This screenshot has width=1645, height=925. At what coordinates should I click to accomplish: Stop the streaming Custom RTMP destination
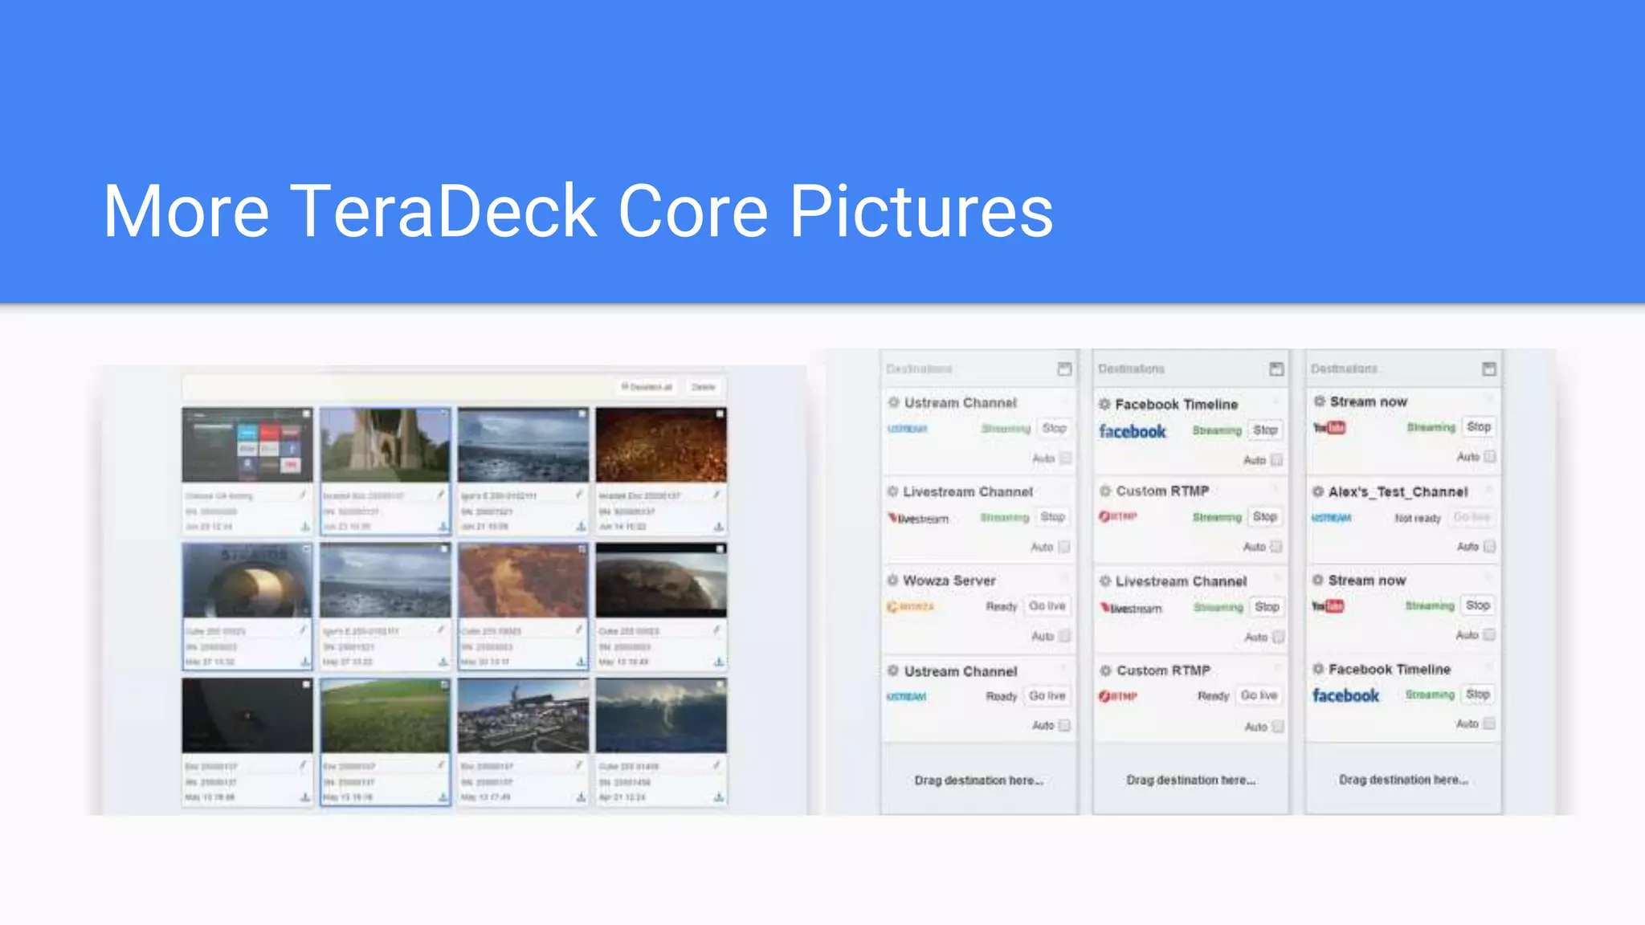coord(1265,516)
